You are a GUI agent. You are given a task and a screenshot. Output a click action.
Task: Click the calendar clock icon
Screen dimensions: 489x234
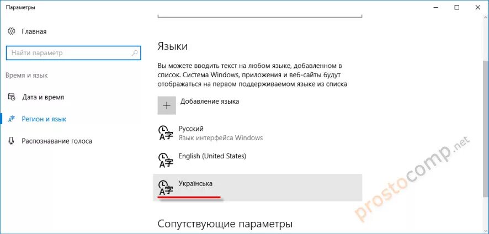pyautogui.click(x=12, y=97)
